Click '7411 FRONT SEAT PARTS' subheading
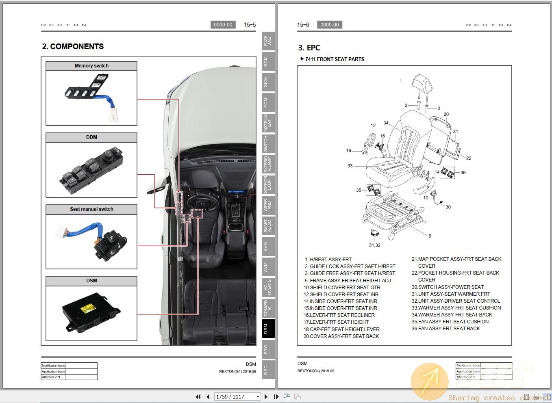Image resolution: width=552 pixels, height=403 pixels. tap(335, 59)
